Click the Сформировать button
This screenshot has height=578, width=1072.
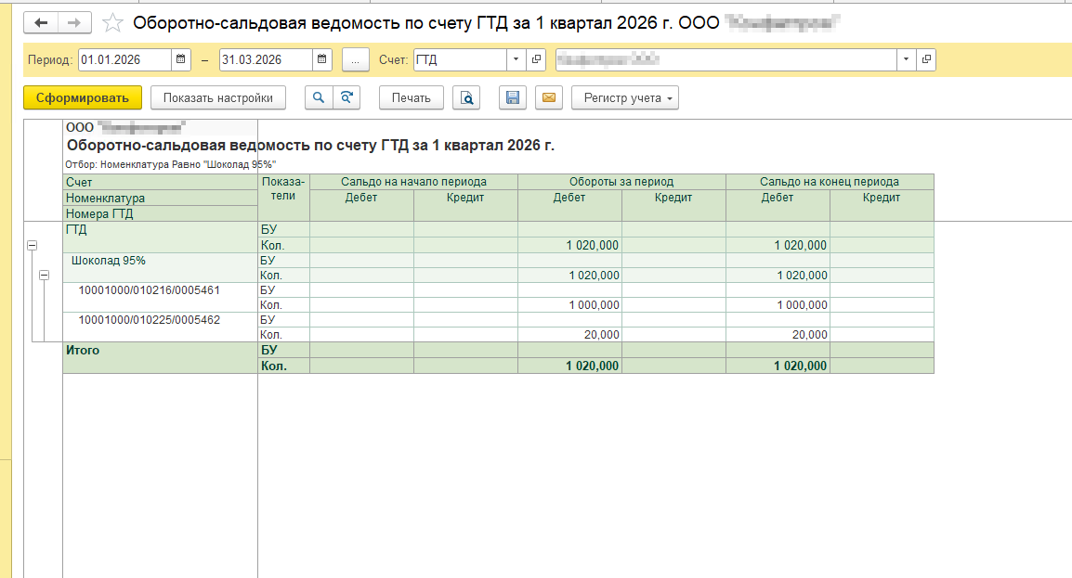tap(83, 97)
